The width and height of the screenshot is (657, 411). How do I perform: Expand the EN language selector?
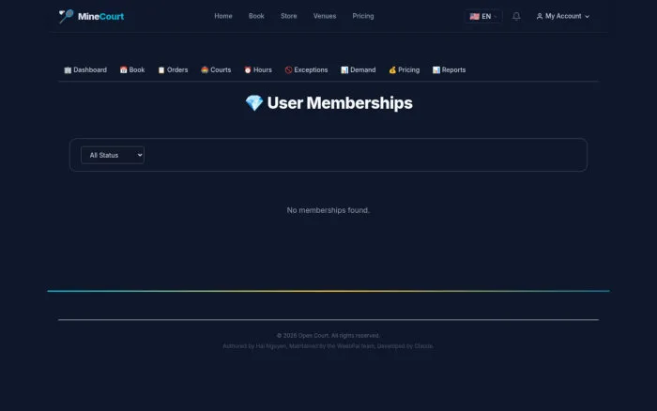click(x=483, y=16)
